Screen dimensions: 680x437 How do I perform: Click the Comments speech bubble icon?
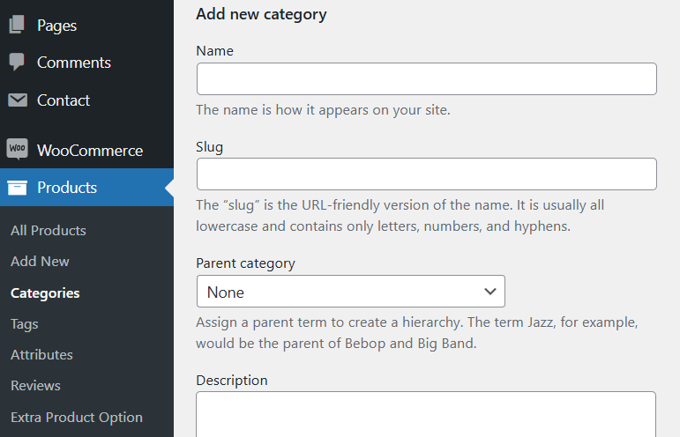tap(18, 63)
